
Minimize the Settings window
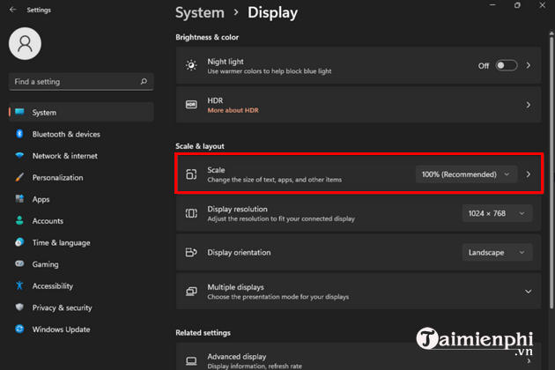(492, 5)
